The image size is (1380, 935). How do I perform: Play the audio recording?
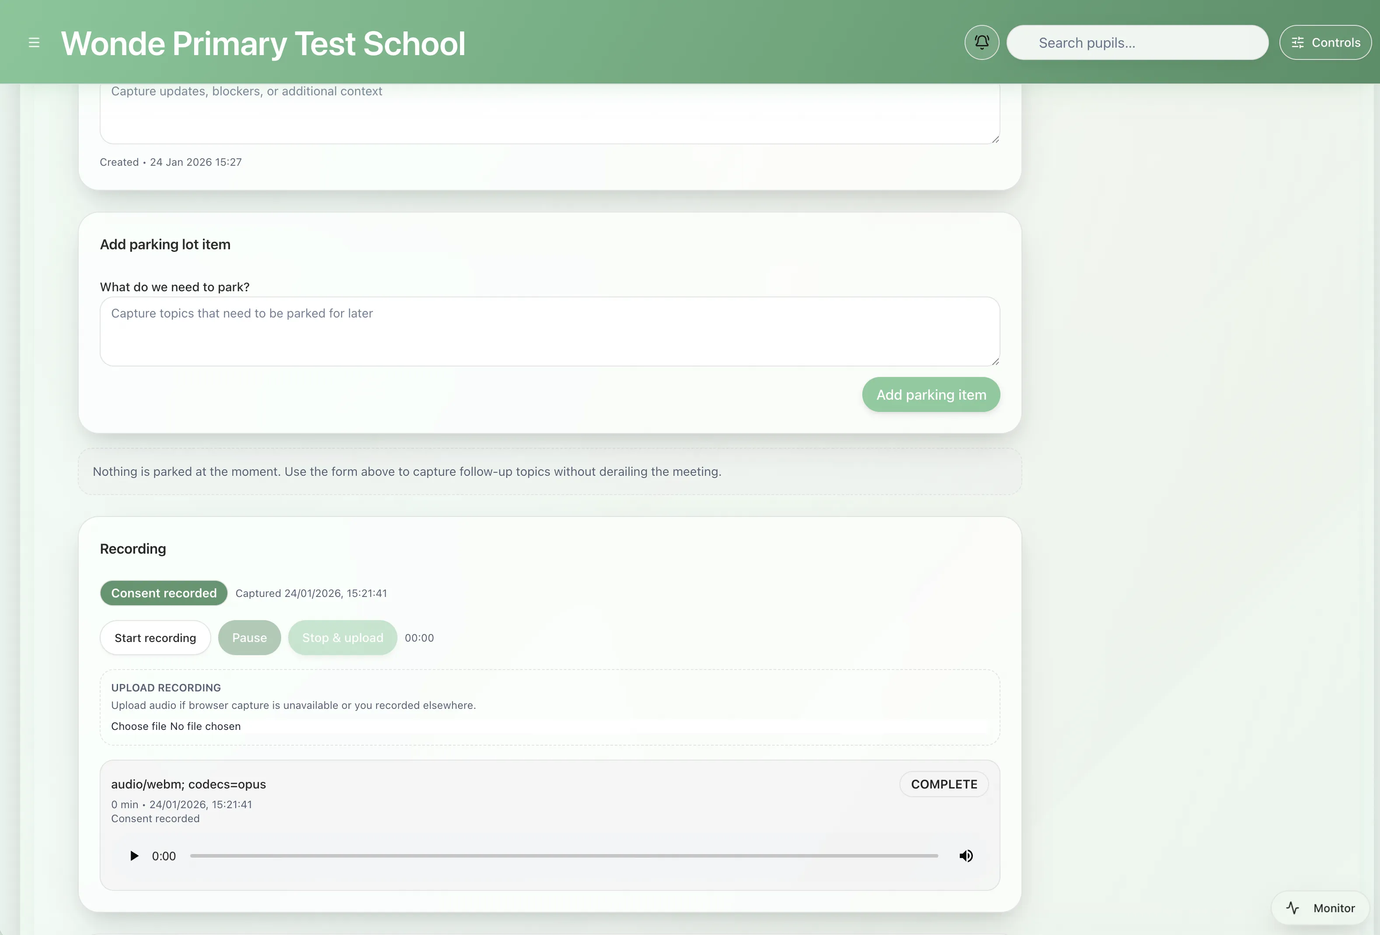134,855
